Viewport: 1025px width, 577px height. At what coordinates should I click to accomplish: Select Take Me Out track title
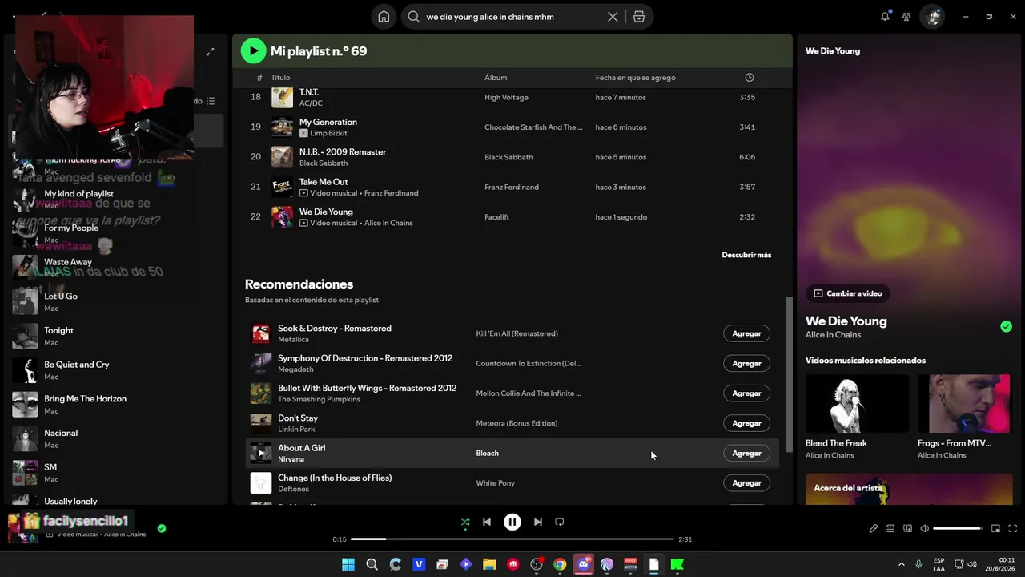coord(324,182)
